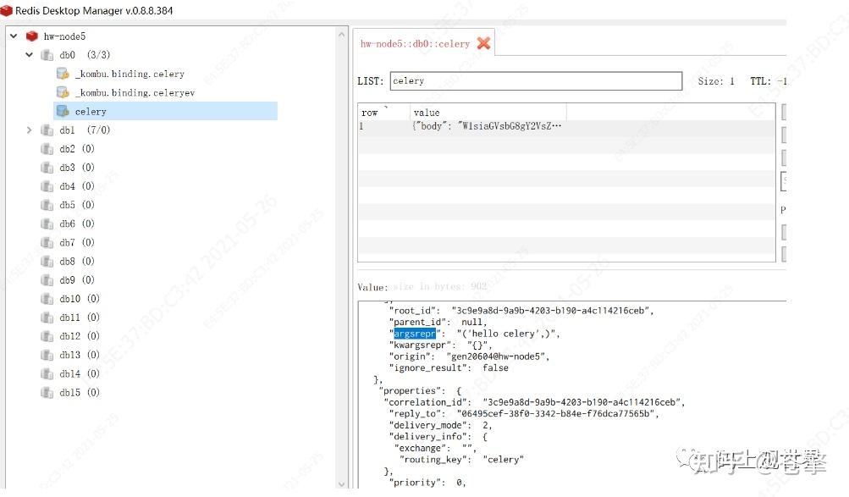Image resolution: width=849 pixels, height=497 pixels.
Task: Click the LIST key name field
Action: pyautogui.click(x=536, y=80)
